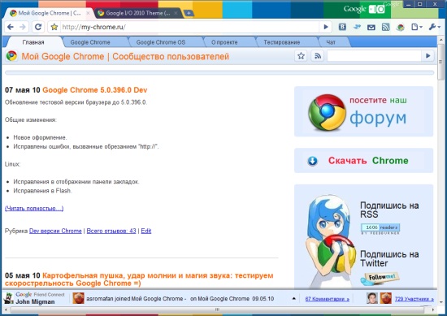Close the Мой Google Chrome browser tab
The image size is (447, 316).
(x=88, y=13)
